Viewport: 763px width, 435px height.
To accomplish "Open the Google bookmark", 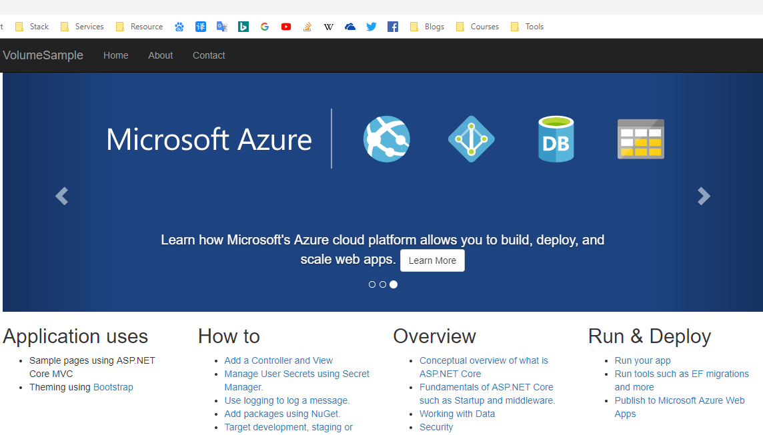I will point(265,27).
